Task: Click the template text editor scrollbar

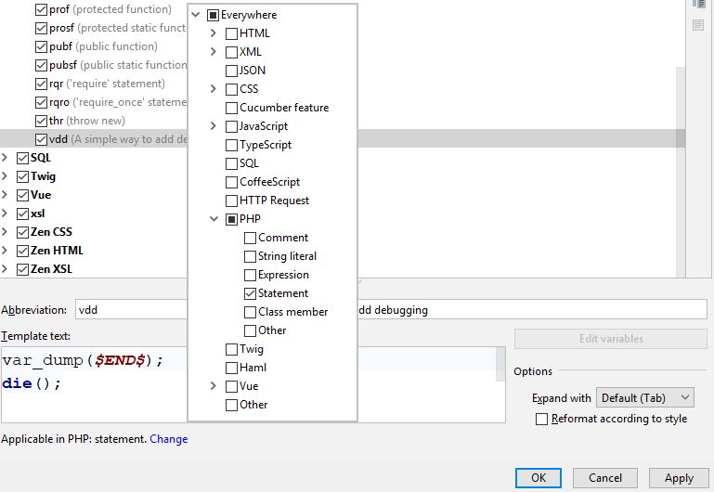Action: (x=500, y=364)
